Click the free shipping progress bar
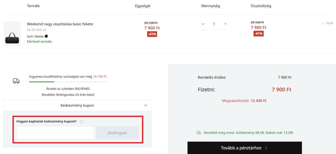 (x=68, y=81)
